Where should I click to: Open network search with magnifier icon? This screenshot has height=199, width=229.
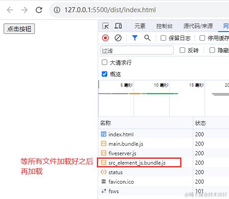coord(147,38)
